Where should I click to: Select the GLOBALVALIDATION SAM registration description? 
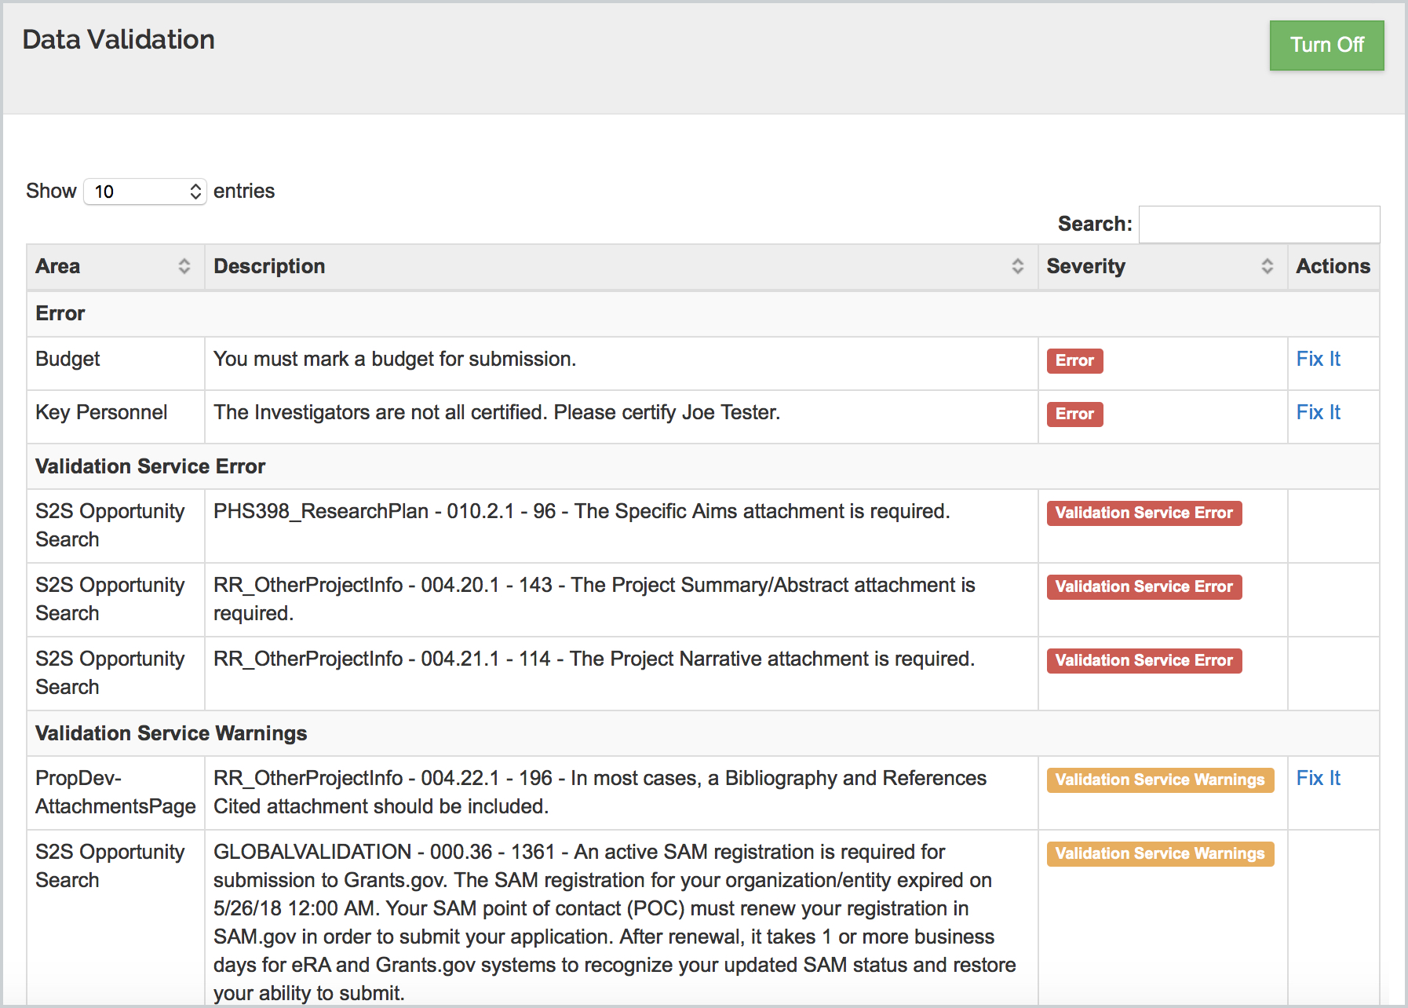tap(615, 922)
